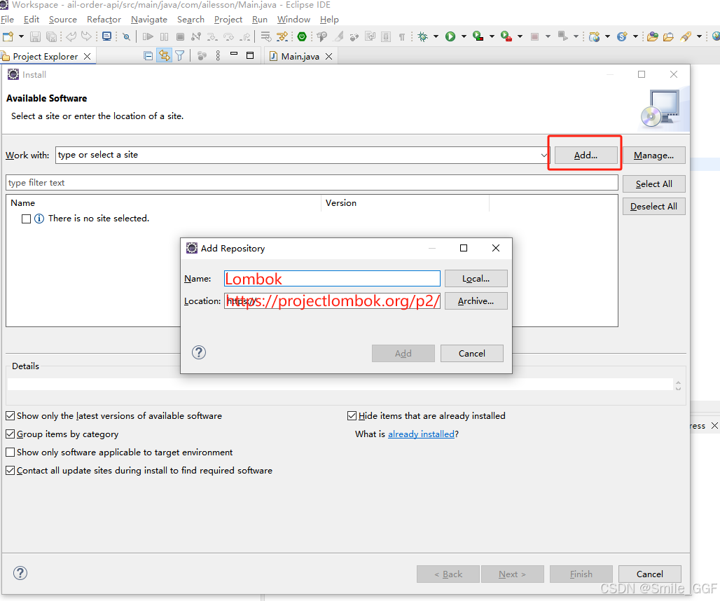720x601 pixels.
Task: Open the Debug configurations dropdown arrow
Action: pyautogui.click(x=436, y=36)
